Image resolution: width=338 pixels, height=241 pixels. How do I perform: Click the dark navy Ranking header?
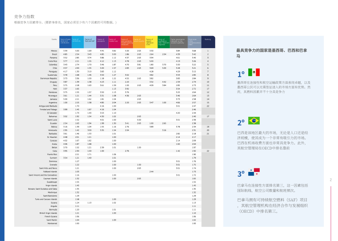click(x=208, y=42)
